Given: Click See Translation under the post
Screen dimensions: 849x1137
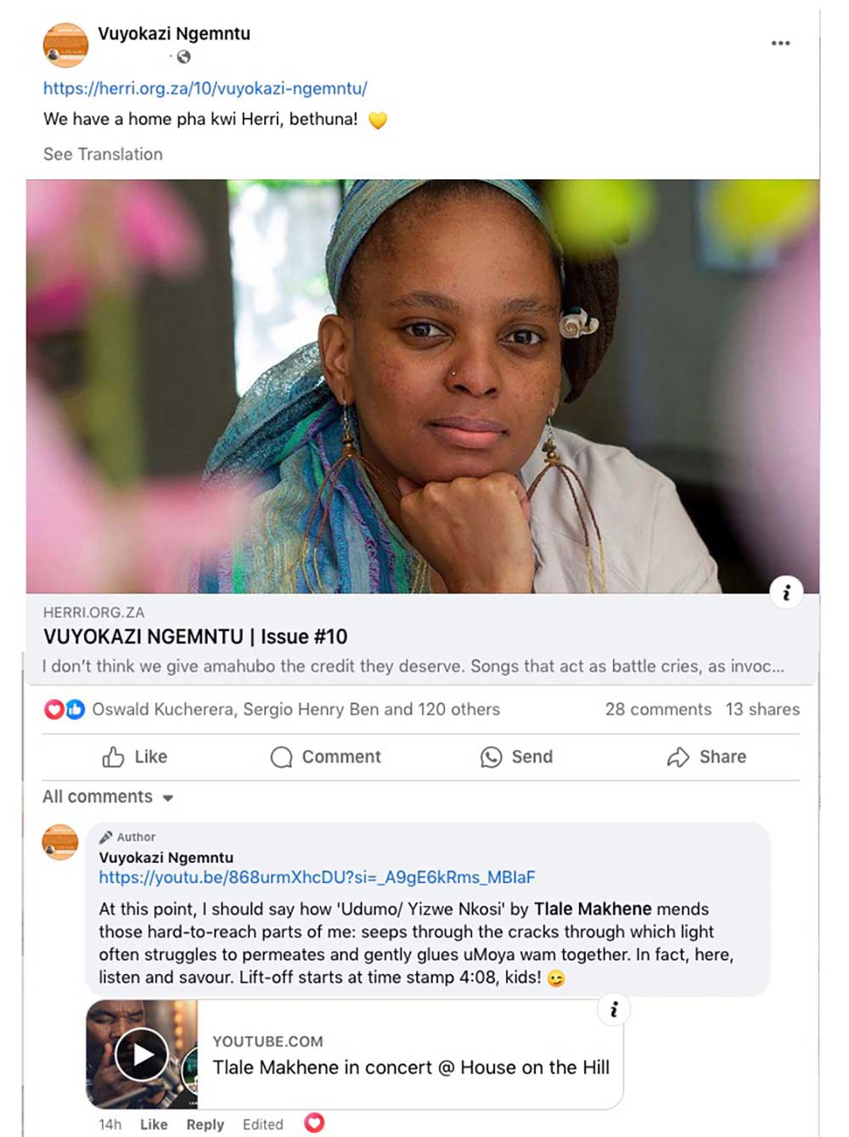Looking at the screenshot, I should [x=103, y=154].
